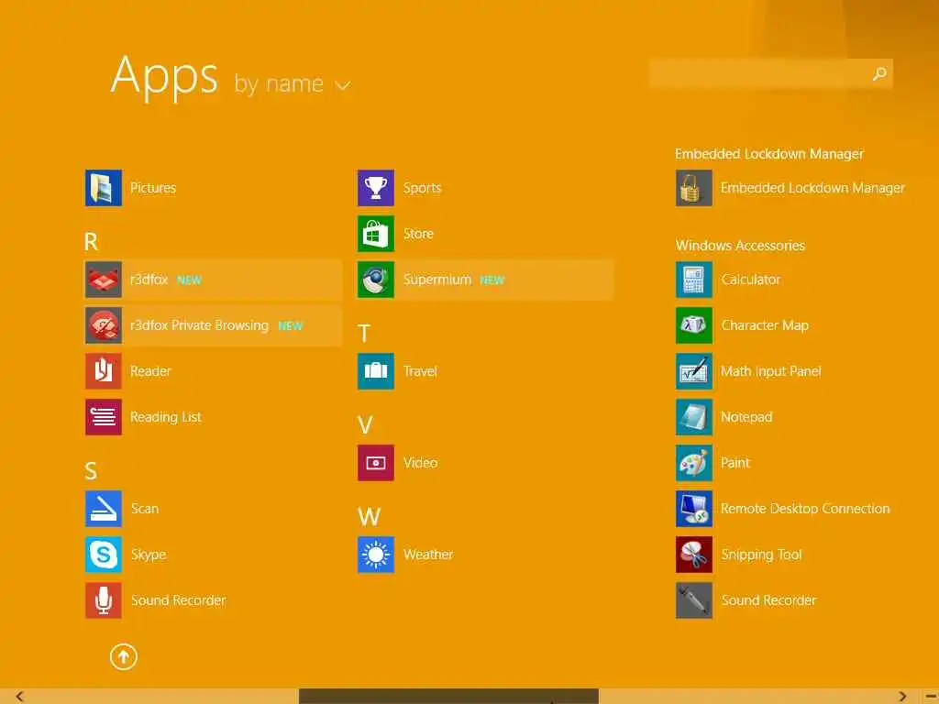Launch the Scan app icon
The image size is (939, 704).
click(103, 508)
